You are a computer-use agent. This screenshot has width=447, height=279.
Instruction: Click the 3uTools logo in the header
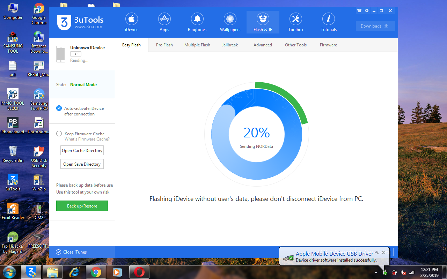click(x=81, y=23)
